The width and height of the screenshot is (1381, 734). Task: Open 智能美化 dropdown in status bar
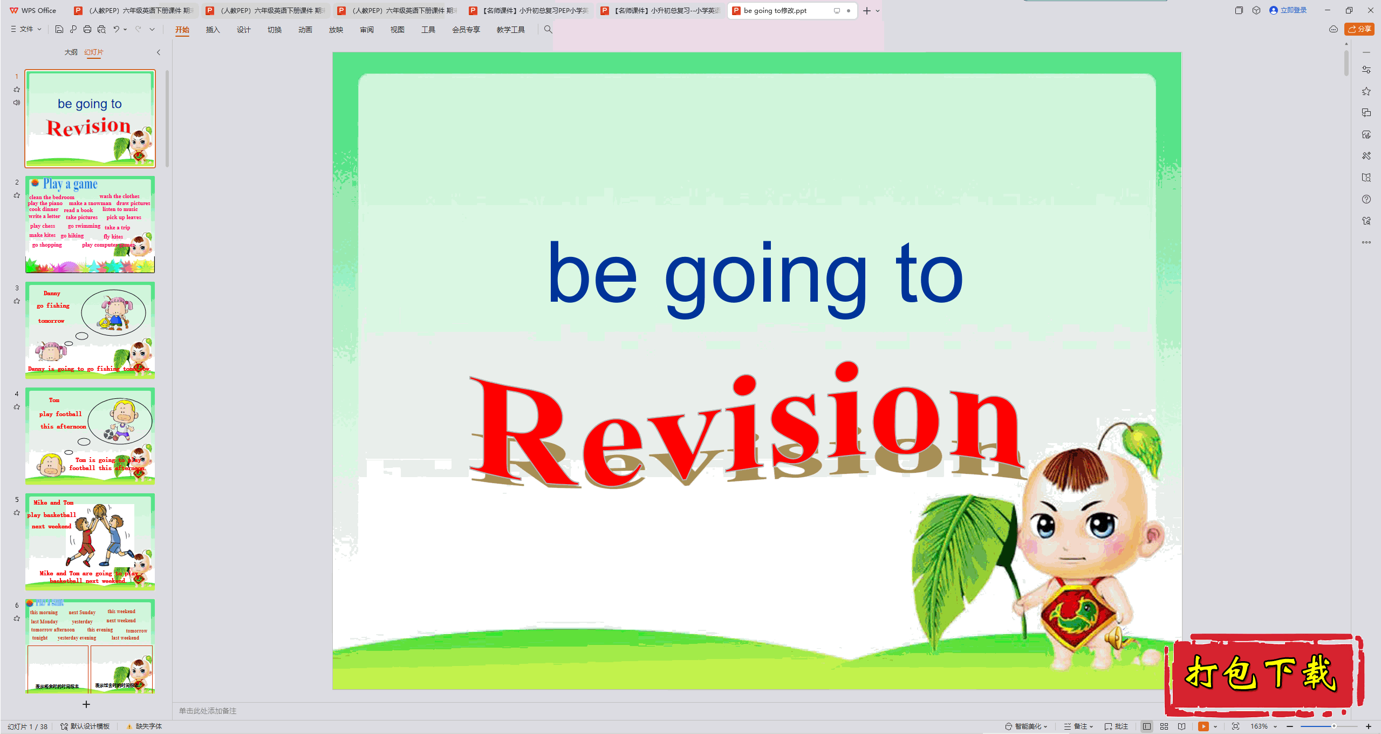[1027, 726]
